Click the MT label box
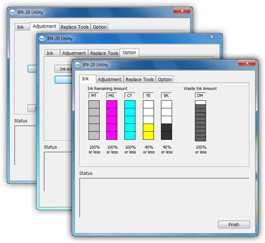This screenshot has width=265, height=243. 94,95
